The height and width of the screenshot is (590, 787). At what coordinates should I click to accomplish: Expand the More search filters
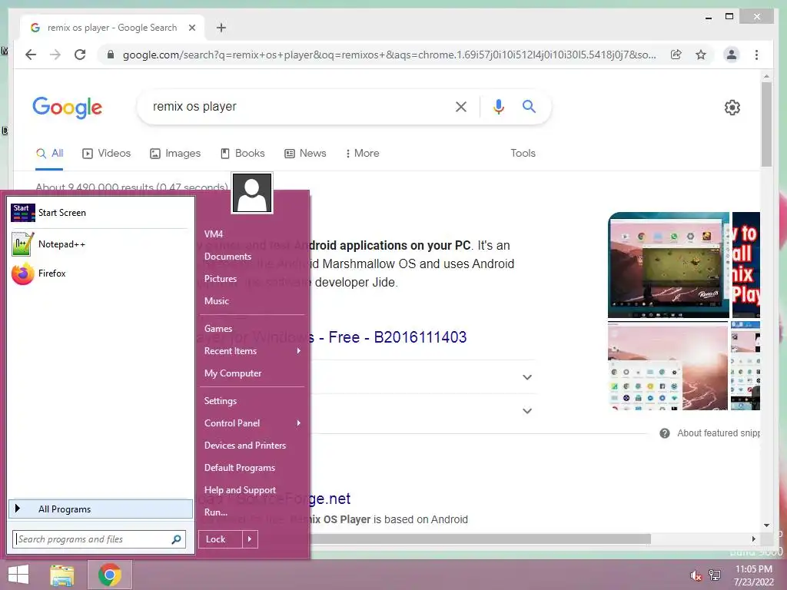(363, 154)
